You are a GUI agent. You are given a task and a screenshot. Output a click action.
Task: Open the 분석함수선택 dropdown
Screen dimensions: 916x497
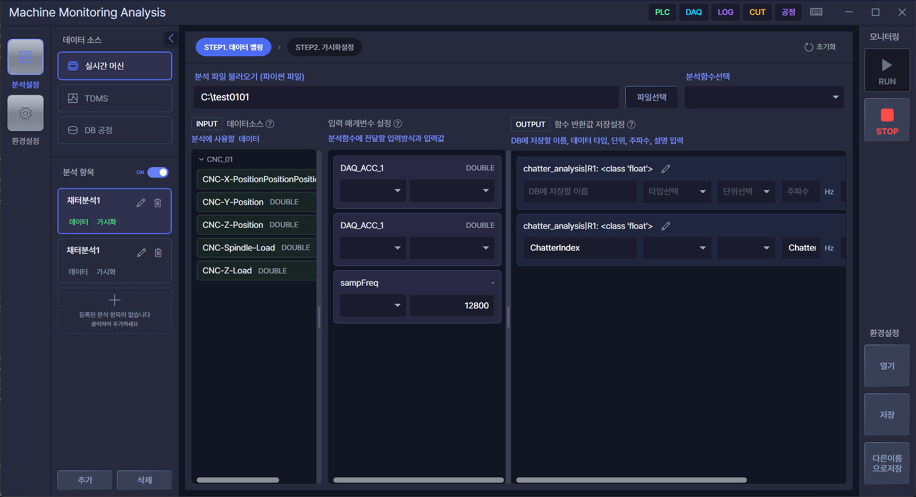click(764, 97)
